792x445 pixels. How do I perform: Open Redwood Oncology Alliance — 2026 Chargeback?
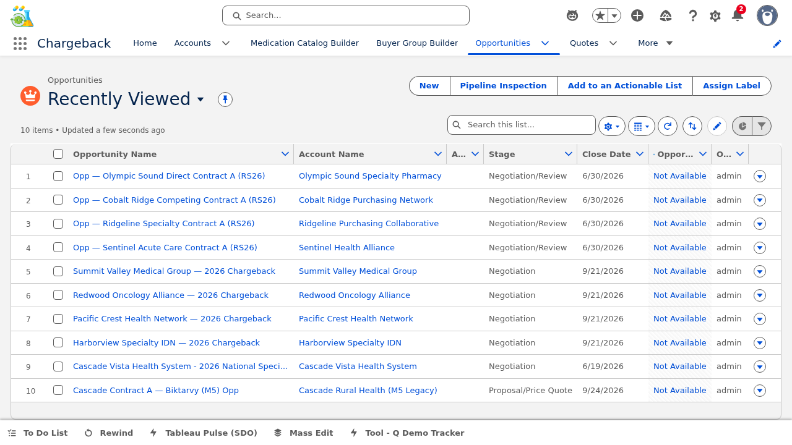point(171,295)
